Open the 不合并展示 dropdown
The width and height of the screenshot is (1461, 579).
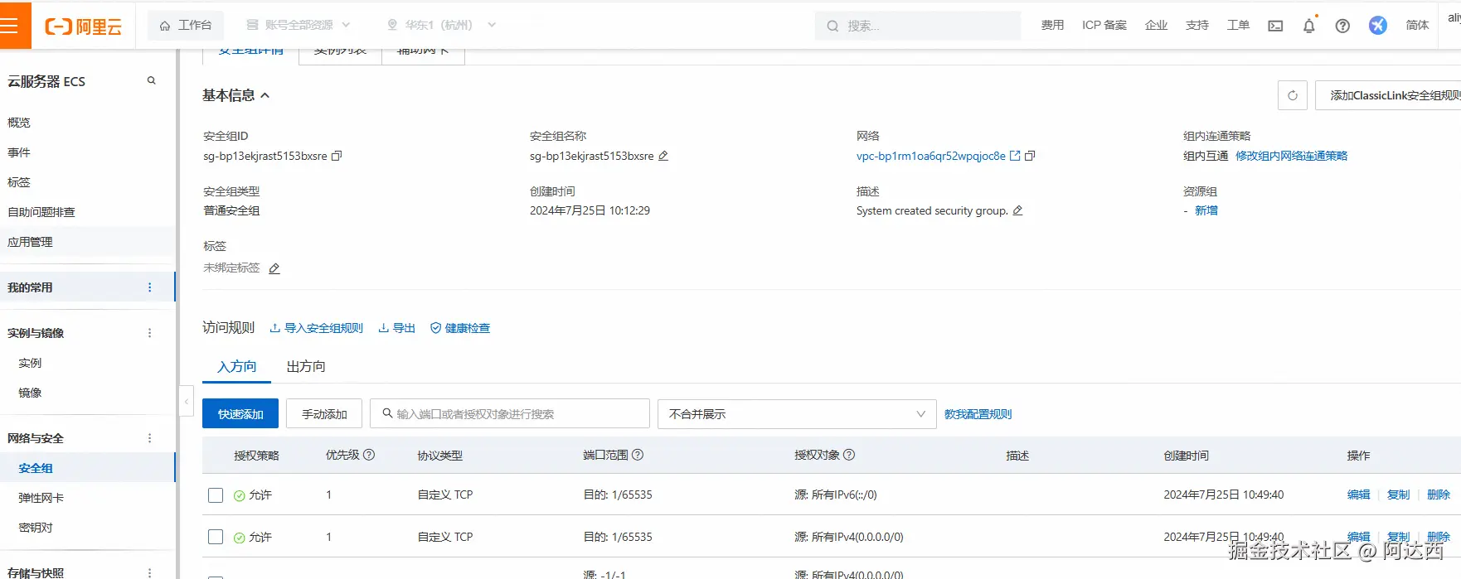797,414
